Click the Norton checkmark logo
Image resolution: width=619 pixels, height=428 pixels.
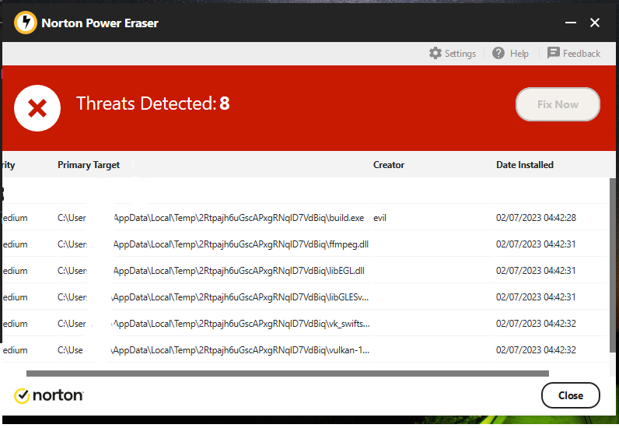22,395
